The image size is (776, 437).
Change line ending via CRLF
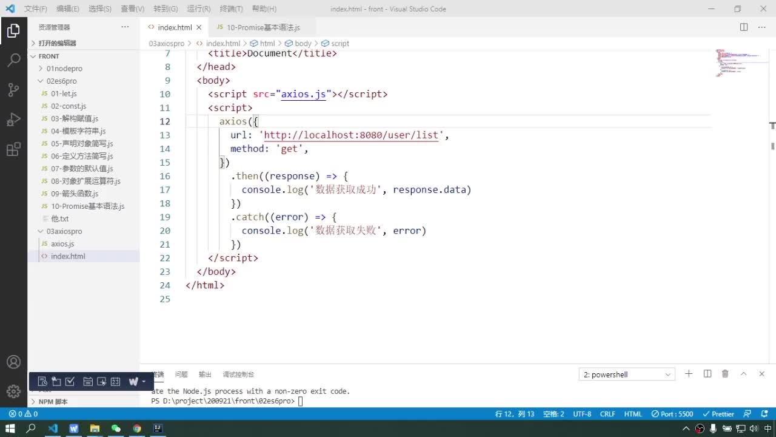pyautogui.click(x=607, y=414)
